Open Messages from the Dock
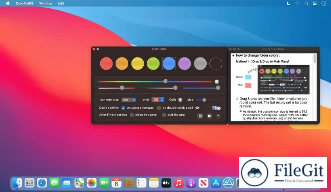Screen dimensions: 331x192 [x=54, y=183]
